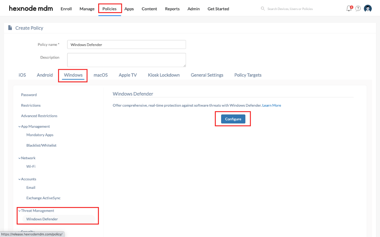Open the Manage menu

(87, 9)
